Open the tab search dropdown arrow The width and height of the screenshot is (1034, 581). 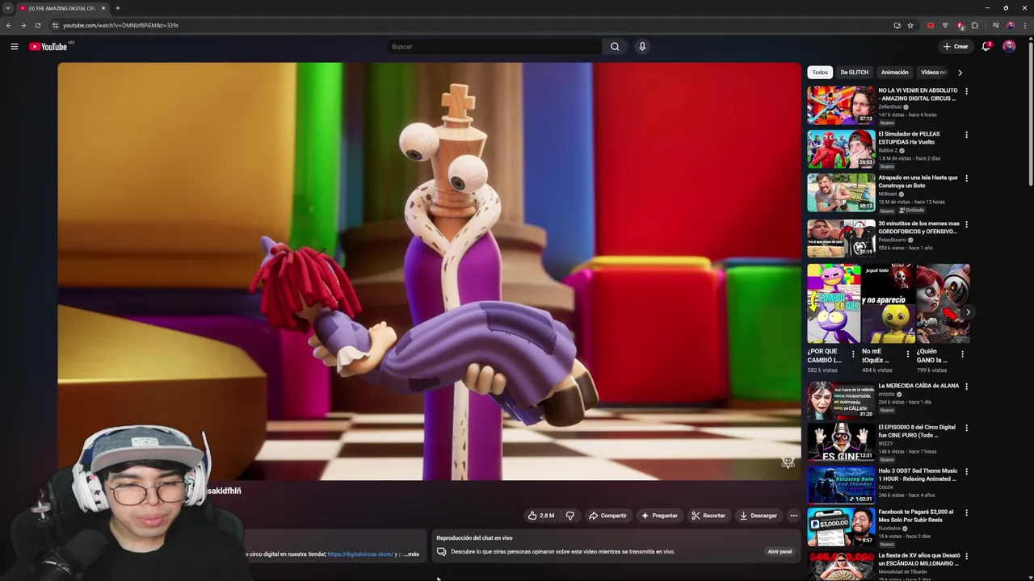[x=8, y=8]
